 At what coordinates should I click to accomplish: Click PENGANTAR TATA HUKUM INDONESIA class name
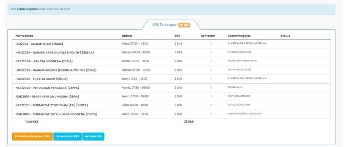[x=56, y=114]
